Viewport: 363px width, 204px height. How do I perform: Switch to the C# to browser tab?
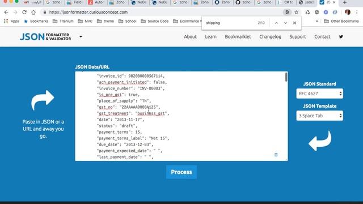(x=286, y=2)
